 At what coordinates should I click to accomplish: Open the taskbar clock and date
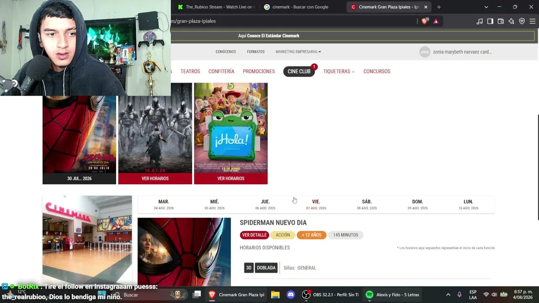pos(522,295)
